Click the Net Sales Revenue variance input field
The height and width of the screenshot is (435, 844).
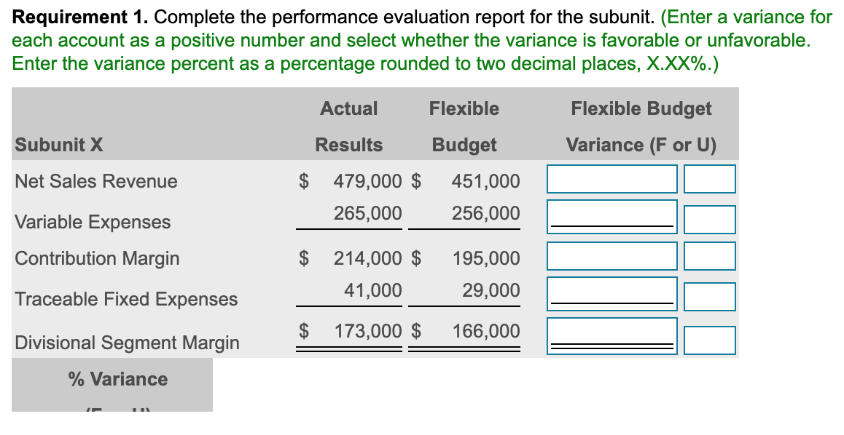611,179
